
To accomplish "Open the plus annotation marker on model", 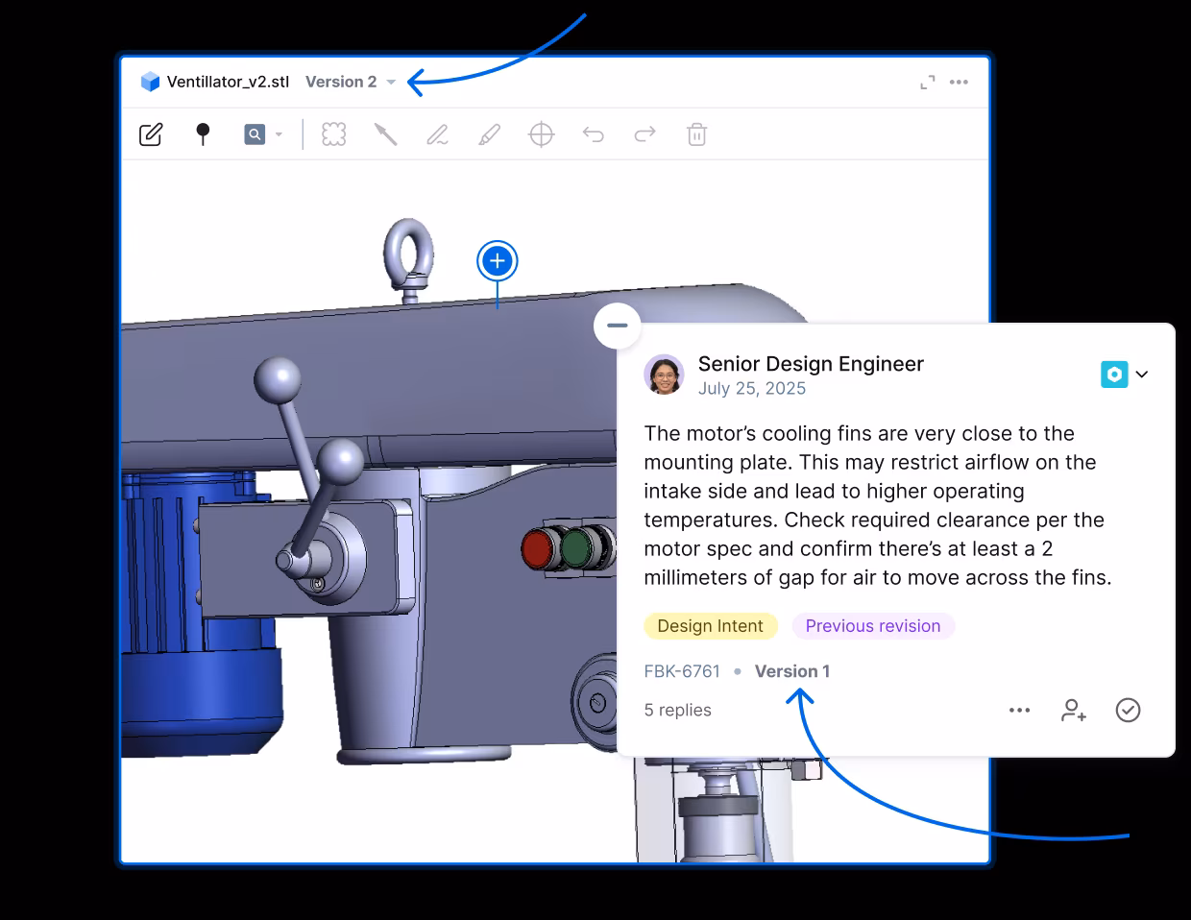I will tap(497, 260).
